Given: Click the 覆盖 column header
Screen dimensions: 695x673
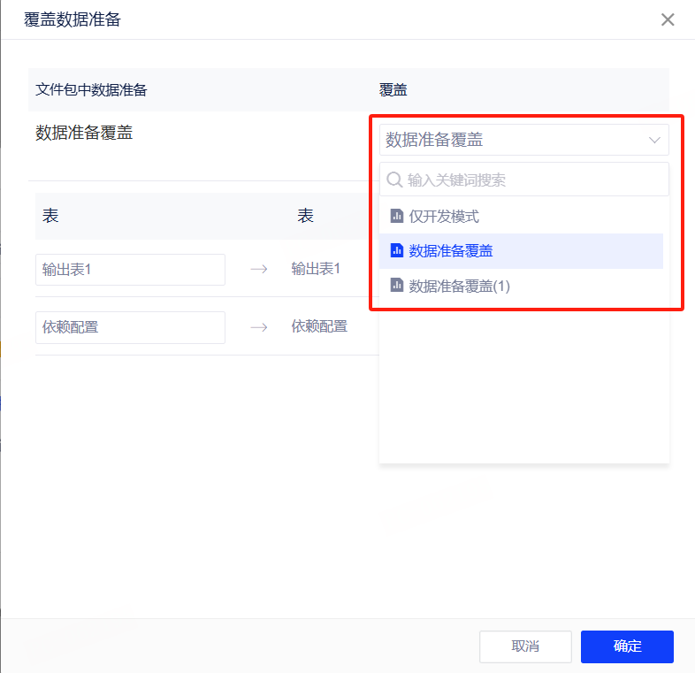Looking at the screenshot, I should pos(393,90).
